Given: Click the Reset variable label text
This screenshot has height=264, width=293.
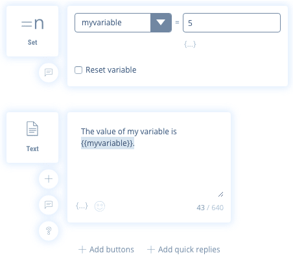Looking at the screenshot, I should [111, 70].
